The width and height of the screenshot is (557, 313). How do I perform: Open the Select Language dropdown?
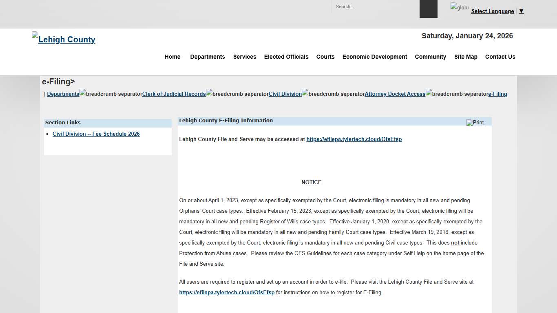(492, 11)
